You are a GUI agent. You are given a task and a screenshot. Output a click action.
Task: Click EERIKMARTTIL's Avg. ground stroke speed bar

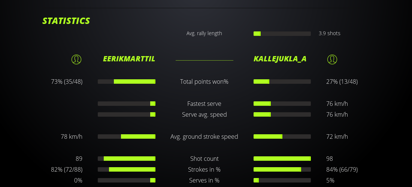pyautogui.click(x=127, y=137)
